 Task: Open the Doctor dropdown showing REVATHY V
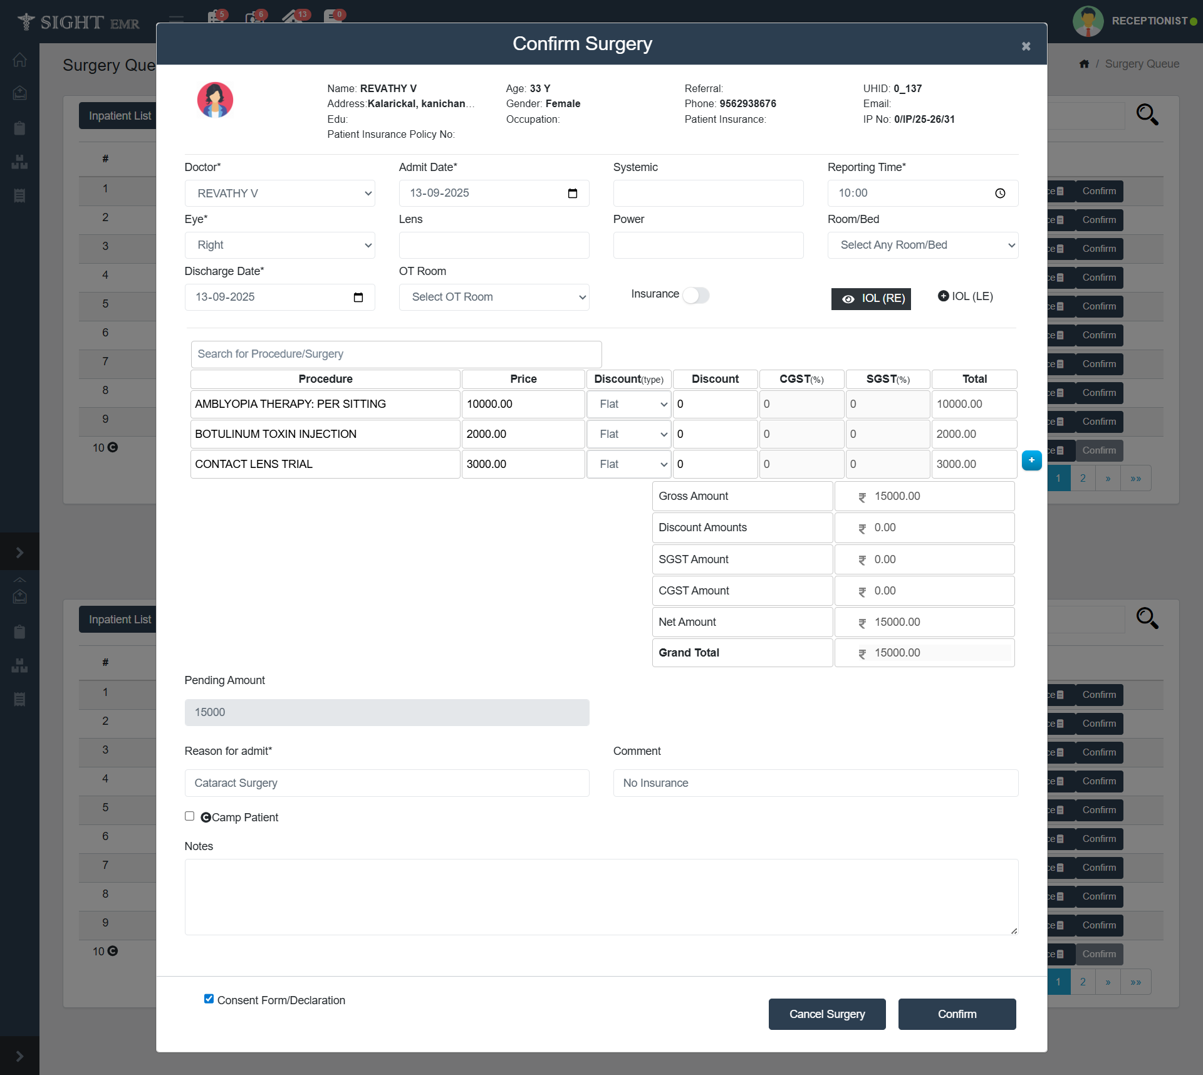[279, 194]
